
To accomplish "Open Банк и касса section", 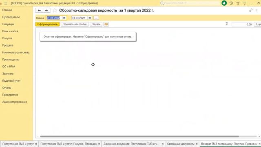I will pos(10,31).
